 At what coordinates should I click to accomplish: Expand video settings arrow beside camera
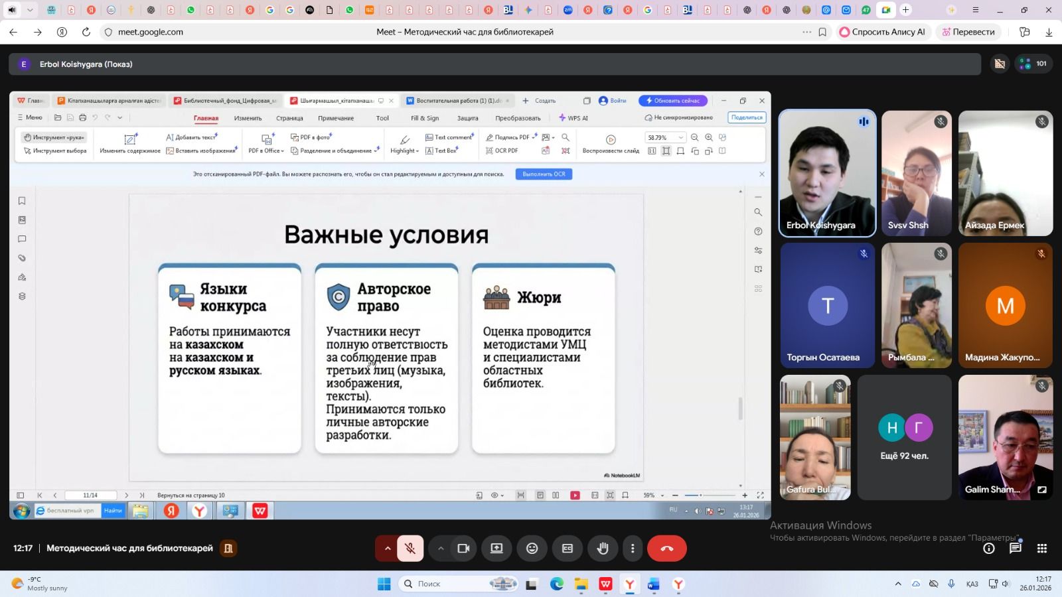(441, 549)
